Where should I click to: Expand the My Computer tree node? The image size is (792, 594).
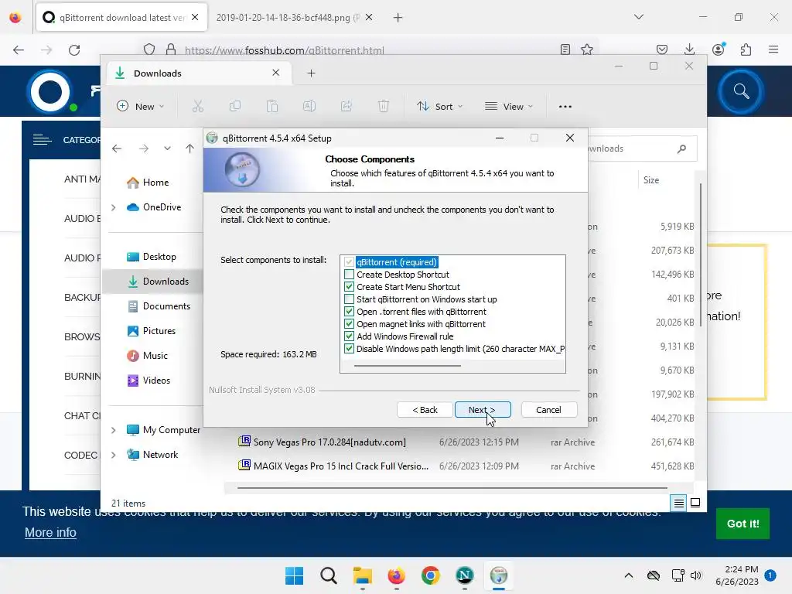click(x=114, y=430)
